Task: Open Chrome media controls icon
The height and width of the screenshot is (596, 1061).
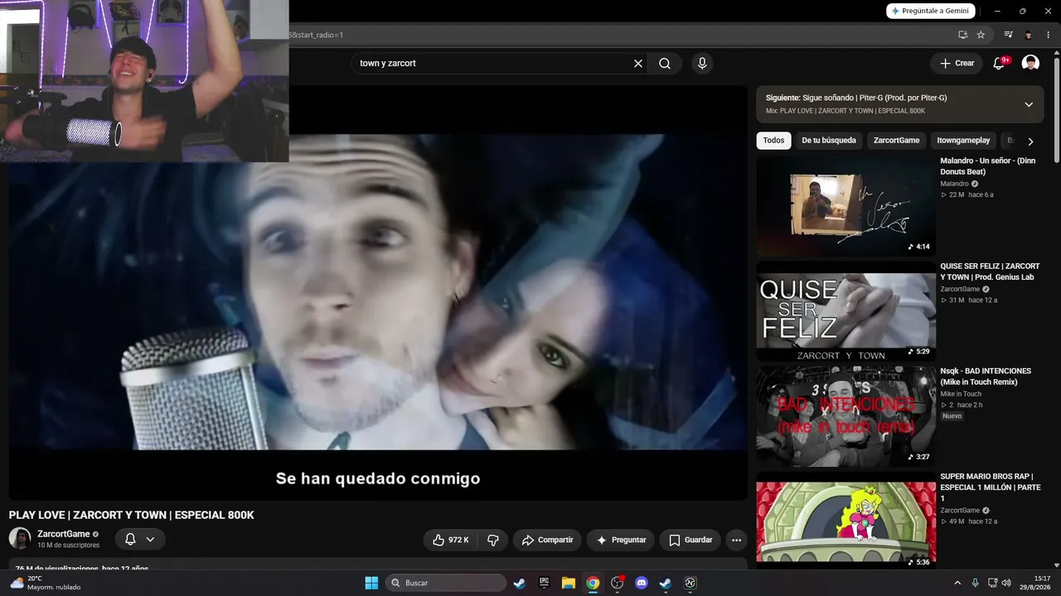Action: [1008, 35]
